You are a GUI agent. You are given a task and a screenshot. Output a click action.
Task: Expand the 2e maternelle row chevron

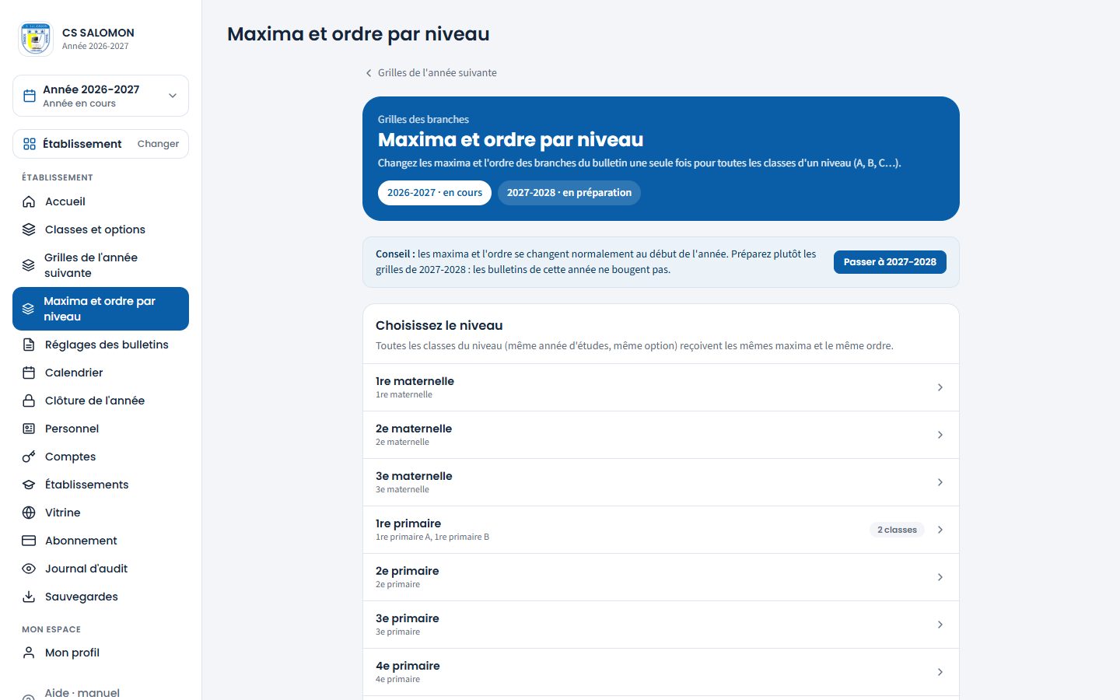click(940, 435)
